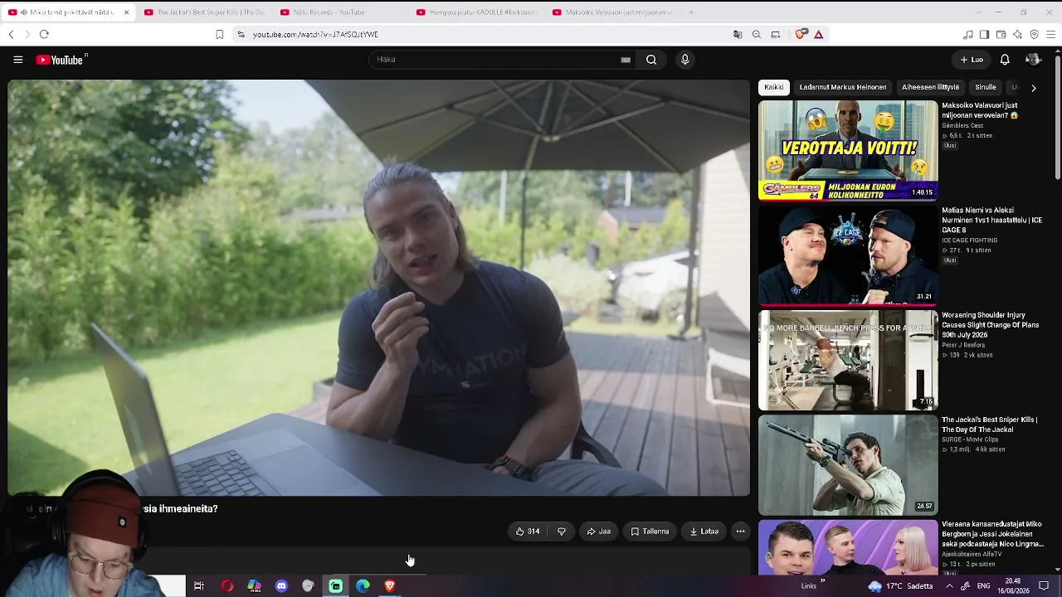This screenshot has height=597, width=1062.
Task: Open Microsoft Edge from the taskbar
Action: (363, 586)
